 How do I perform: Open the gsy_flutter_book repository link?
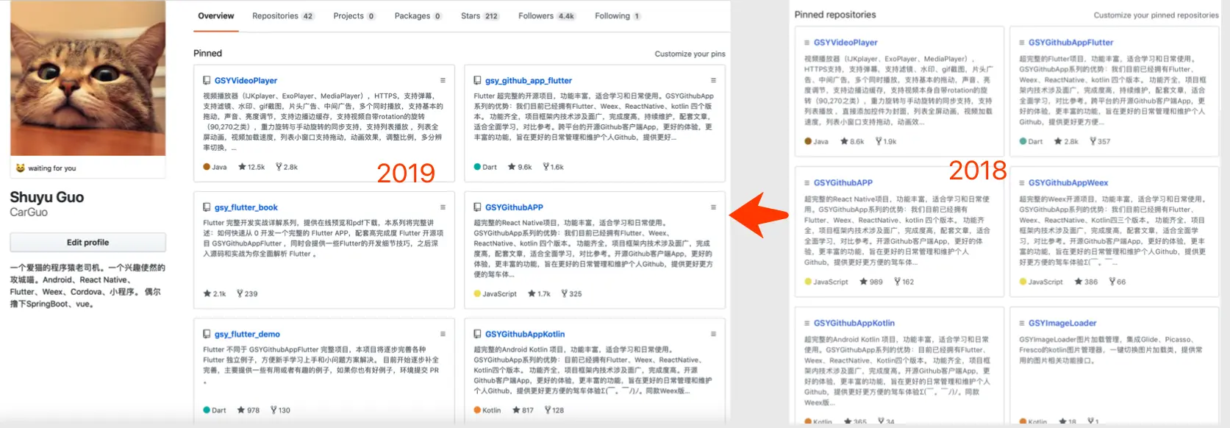[x=246, y=207]
